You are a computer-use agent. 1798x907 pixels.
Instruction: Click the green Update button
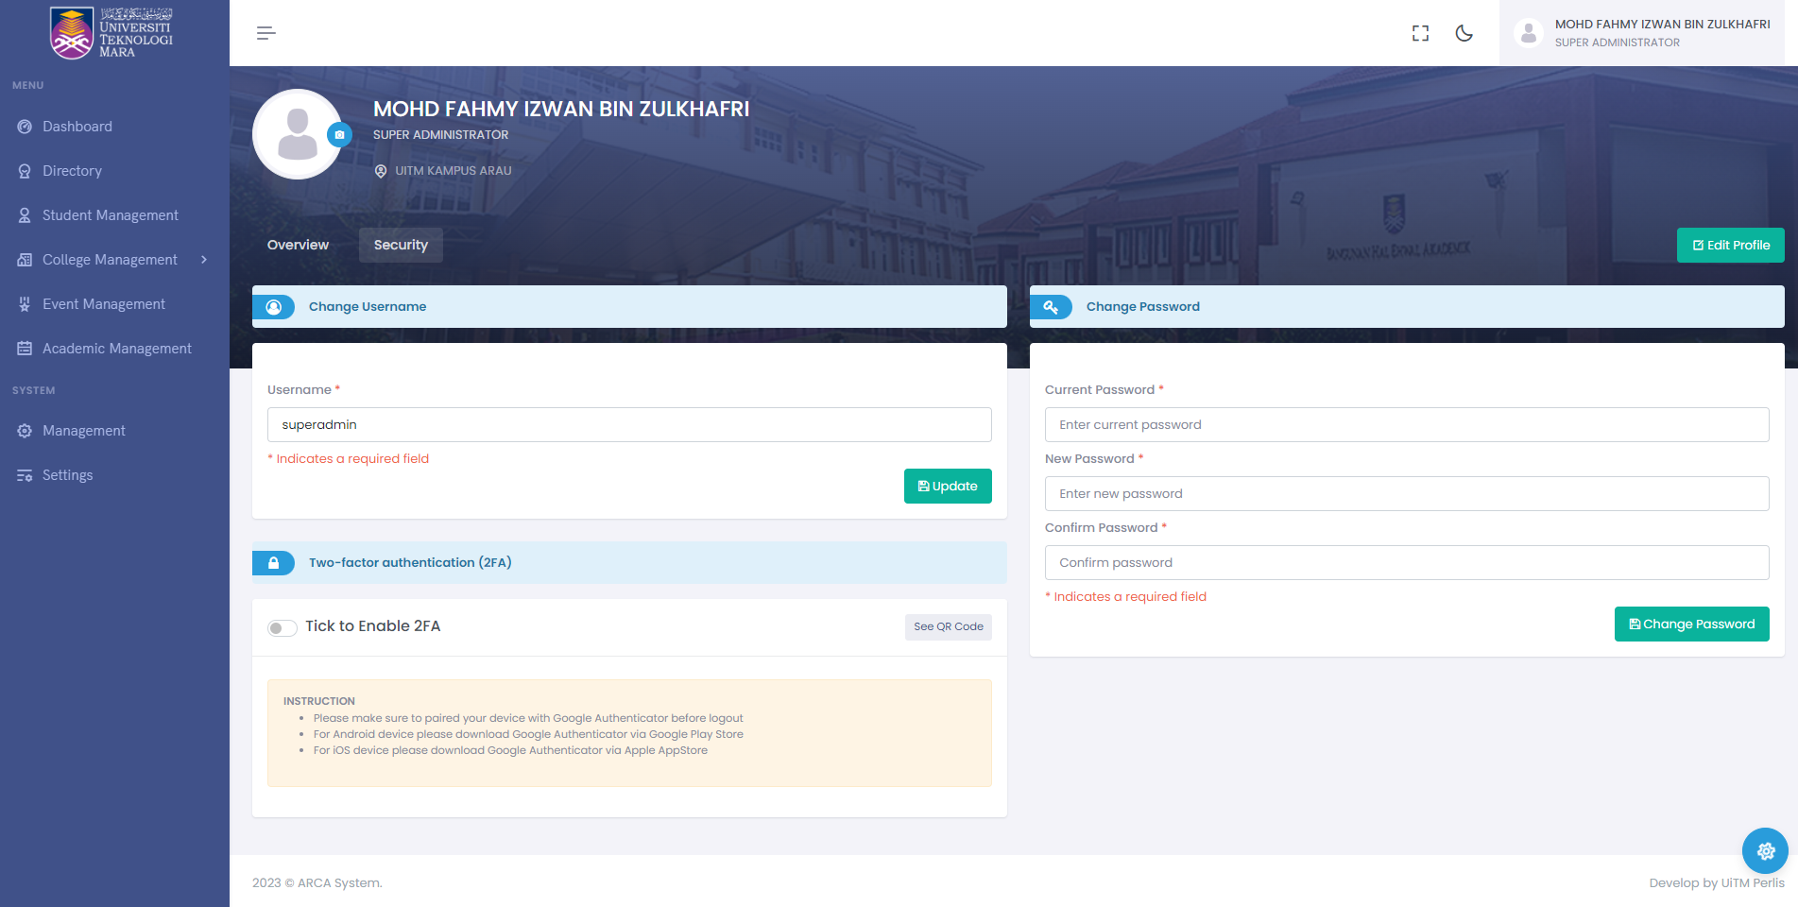(x=947, y=487)
